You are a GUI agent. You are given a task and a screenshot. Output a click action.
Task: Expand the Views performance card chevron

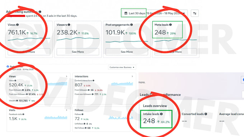click(x=66, y=76)
